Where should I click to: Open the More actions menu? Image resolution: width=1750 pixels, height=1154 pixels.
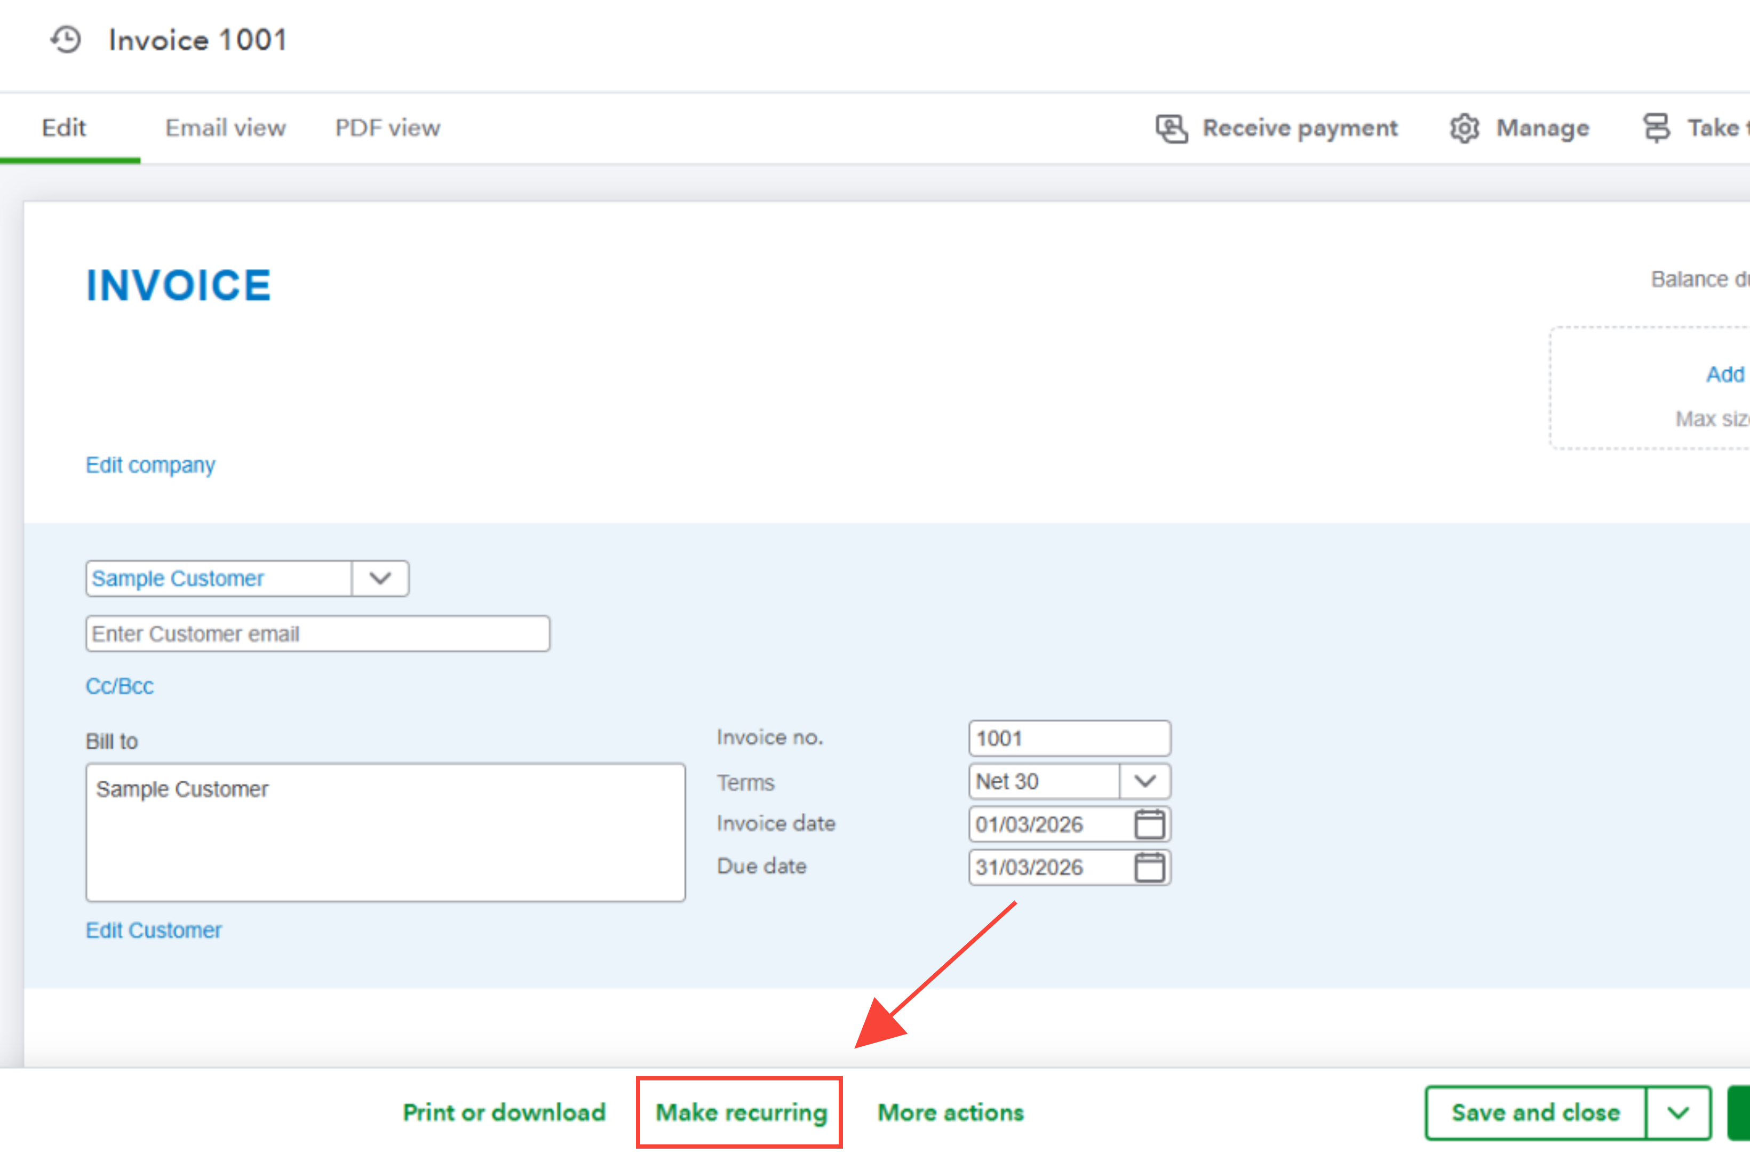click(x=950, y=1112)
